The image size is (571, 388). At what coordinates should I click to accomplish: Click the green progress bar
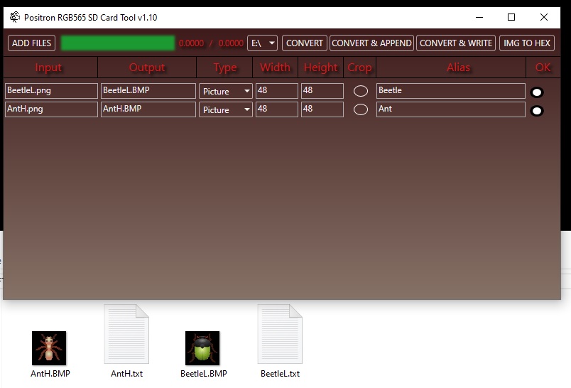tap(118, 43)
